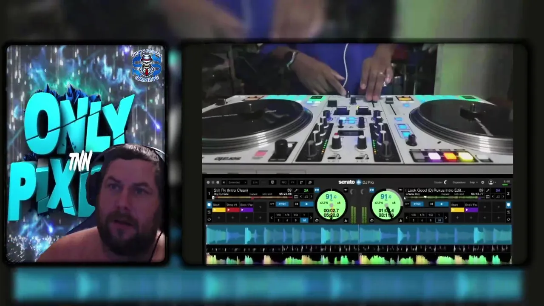Select Still Fly (Intro Clean) track title

[x=231, y=190]
